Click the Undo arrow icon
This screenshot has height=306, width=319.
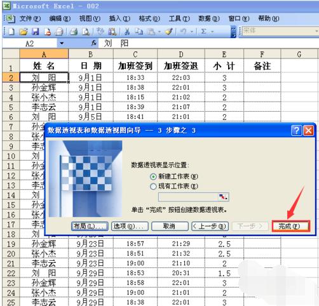pos(184,32)
